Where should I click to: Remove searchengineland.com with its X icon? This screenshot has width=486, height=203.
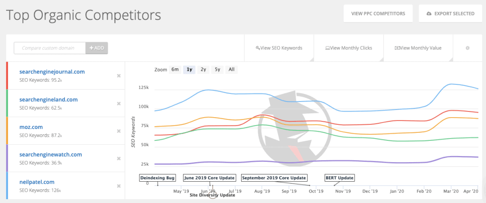click(119, 103)
